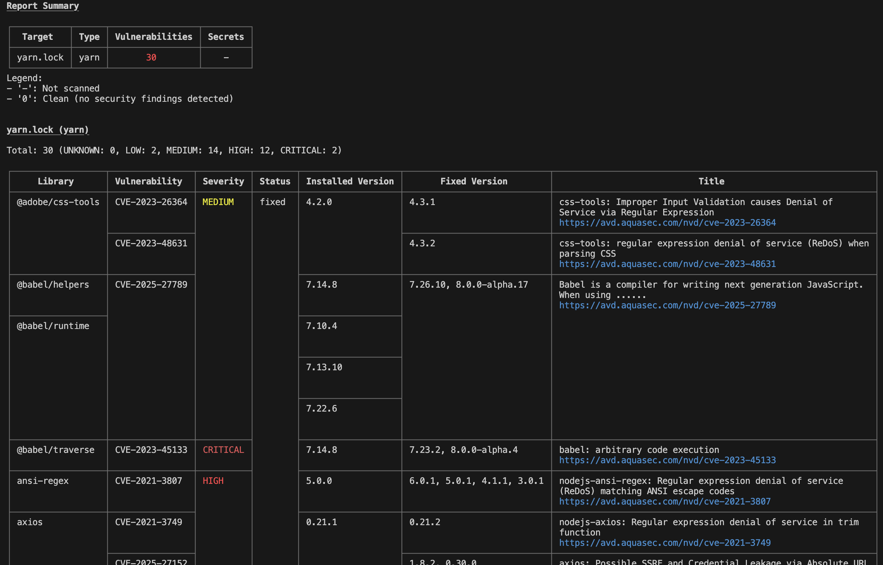Image resolution: width=883 pixels, height=565 pixels.
Task: Select installed version 7.10.4
Action: coord(322,326)
